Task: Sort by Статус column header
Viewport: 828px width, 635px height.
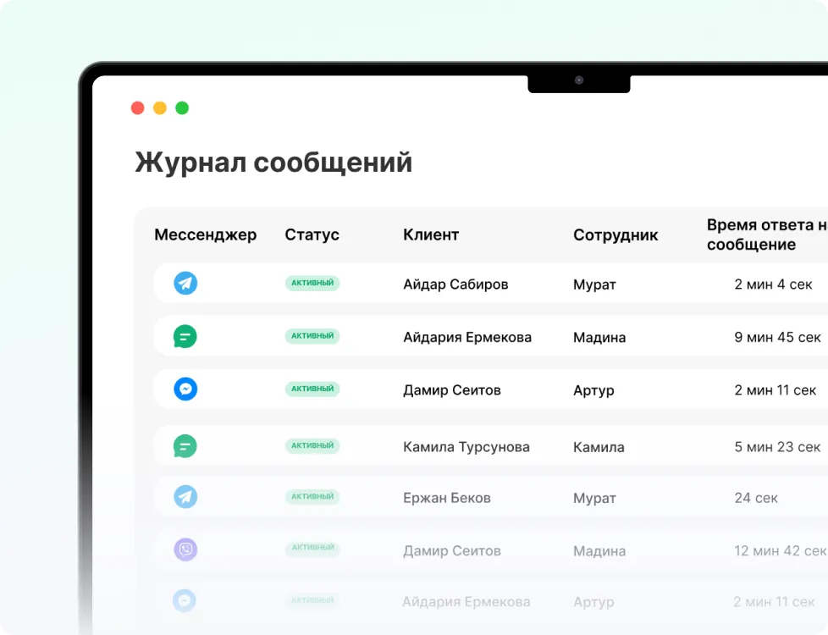Action: pos(312,235)
